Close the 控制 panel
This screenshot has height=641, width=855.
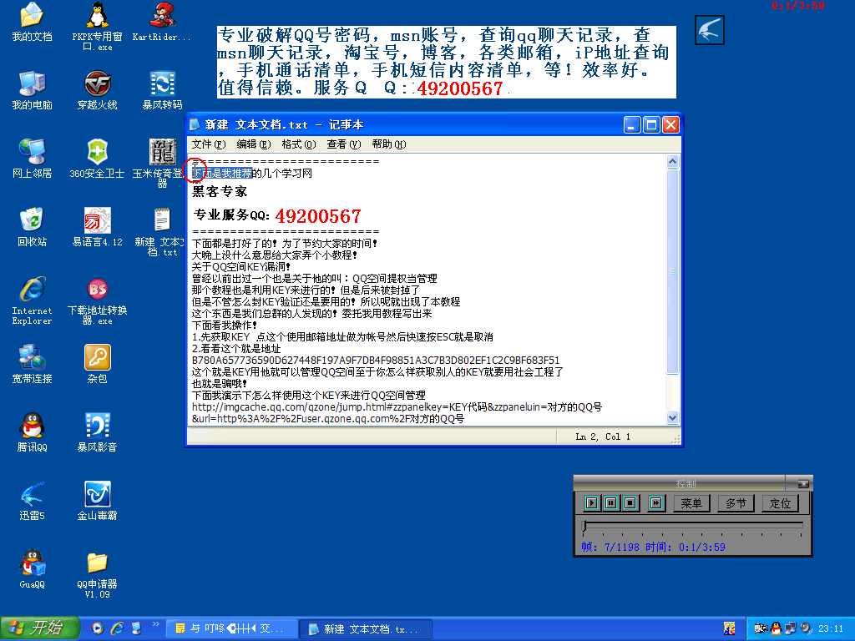click(x=803, y=483)
